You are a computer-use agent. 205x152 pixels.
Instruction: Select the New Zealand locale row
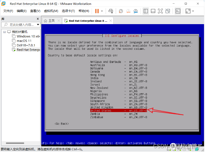point(119,88)
